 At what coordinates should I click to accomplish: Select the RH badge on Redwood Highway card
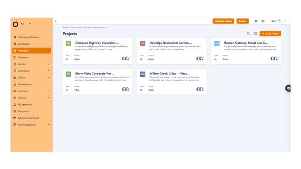coord(68,43)
